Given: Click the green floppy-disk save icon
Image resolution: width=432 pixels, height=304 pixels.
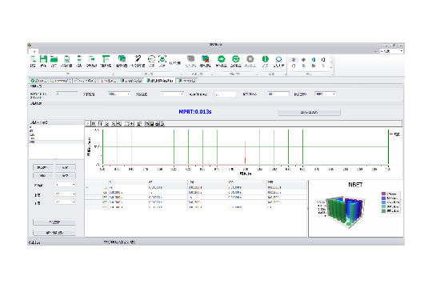Looking at the screenshot, I should 43,59.
